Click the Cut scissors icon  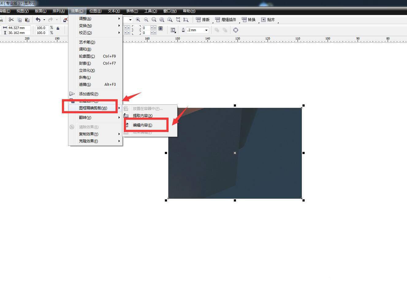click(11, 20)
